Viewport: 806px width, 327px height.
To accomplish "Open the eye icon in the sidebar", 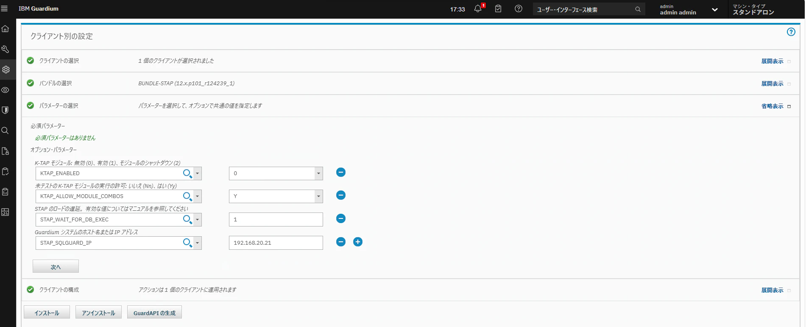I will tap(6, 90).
